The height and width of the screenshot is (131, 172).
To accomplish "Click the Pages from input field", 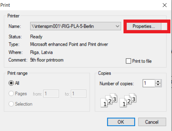I will pos(51,94).
